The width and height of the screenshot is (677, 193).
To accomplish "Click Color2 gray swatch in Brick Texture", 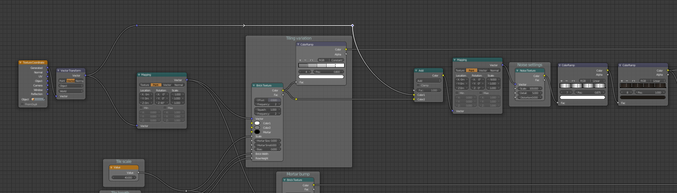I will click(257, 127).
